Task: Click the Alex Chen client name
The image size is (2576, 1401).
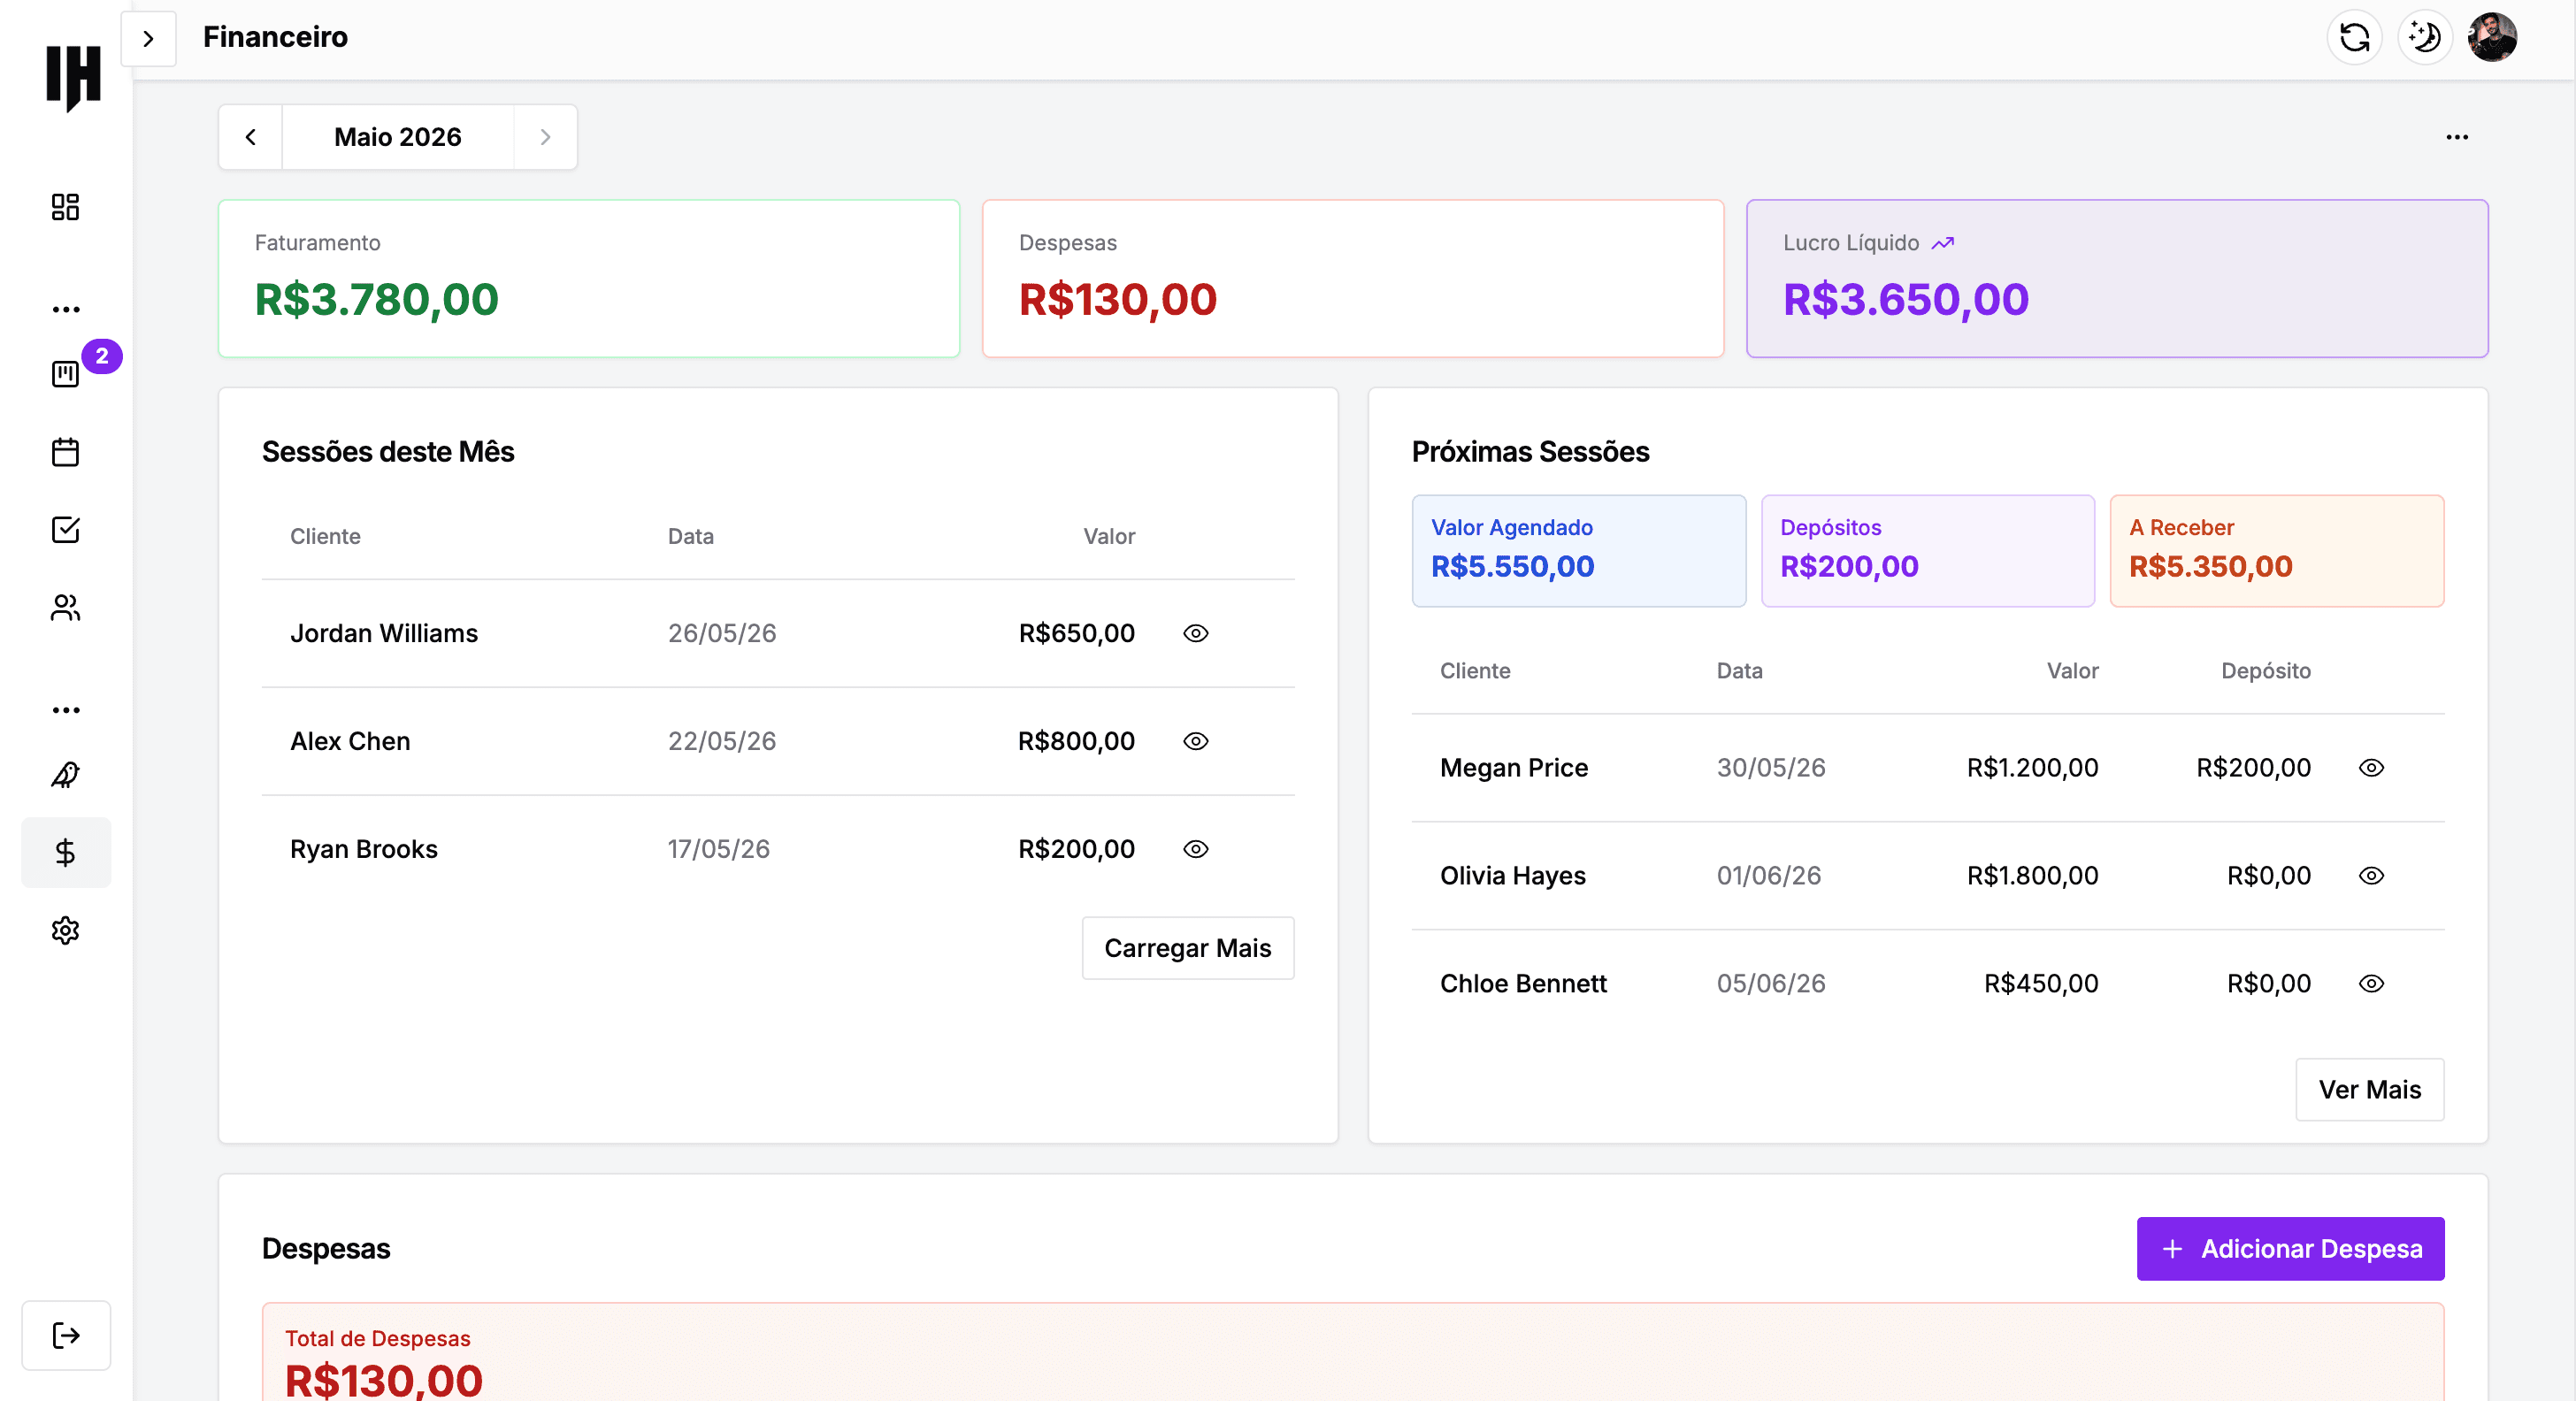Action: click(x=350, y=741)
